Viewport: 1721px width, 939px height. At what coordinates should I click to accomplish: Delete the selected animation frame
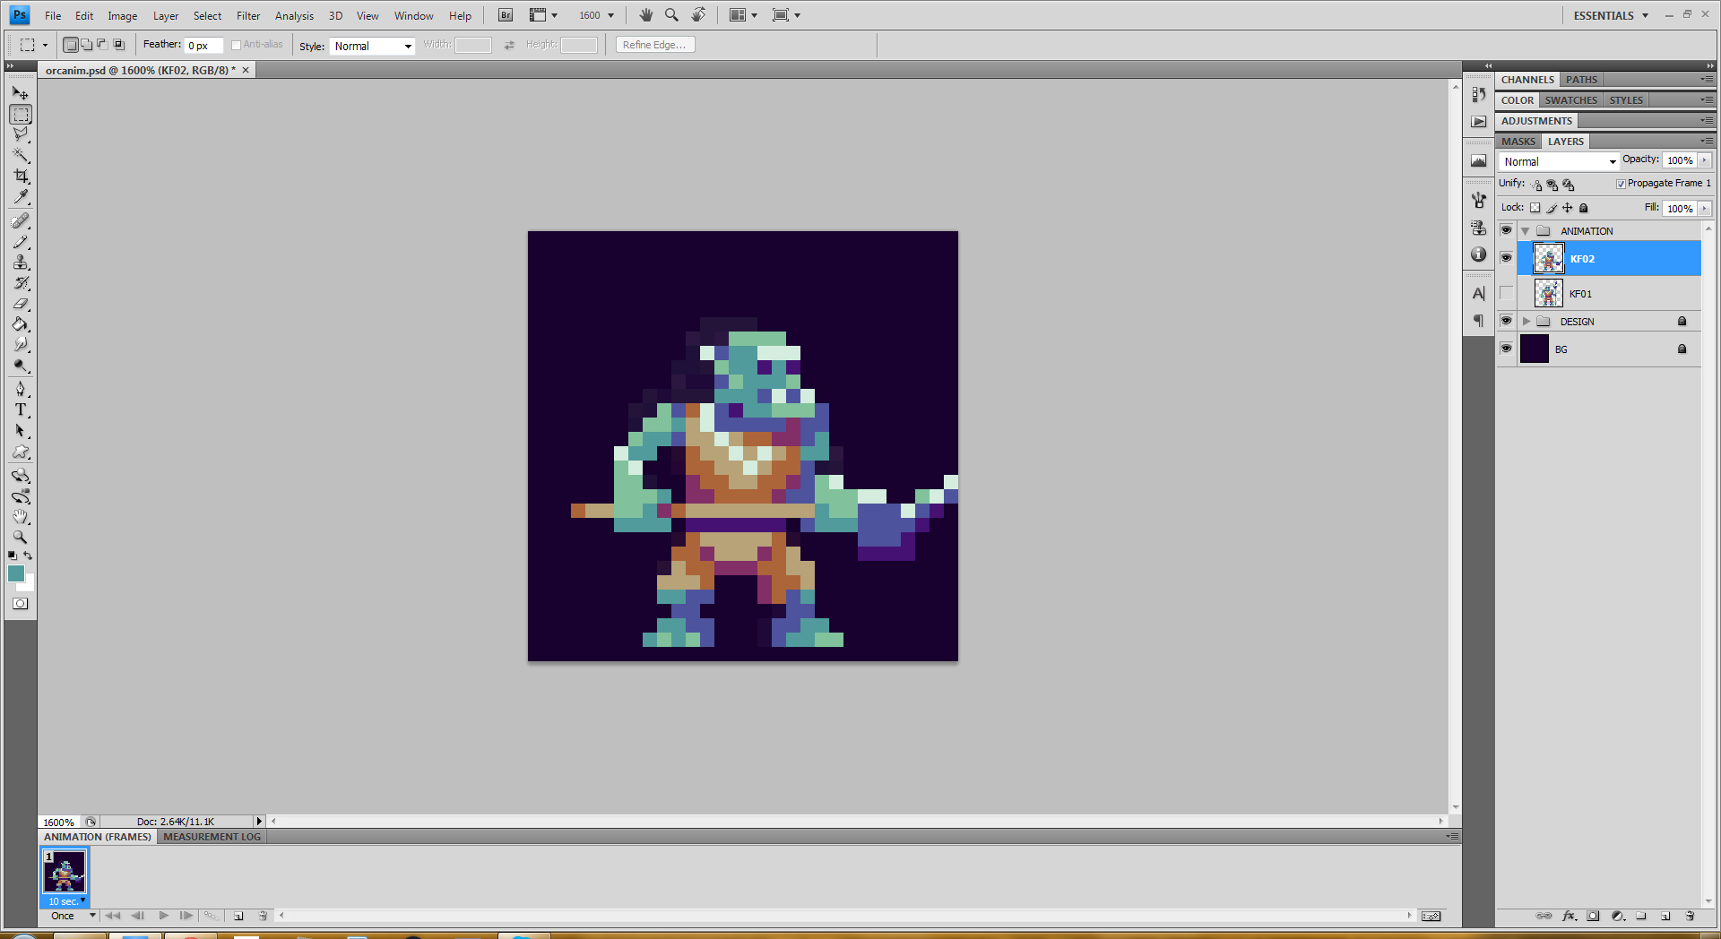point(263,916)
